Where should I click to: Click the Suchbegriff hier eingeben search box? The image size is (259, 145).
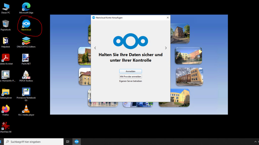34,142
